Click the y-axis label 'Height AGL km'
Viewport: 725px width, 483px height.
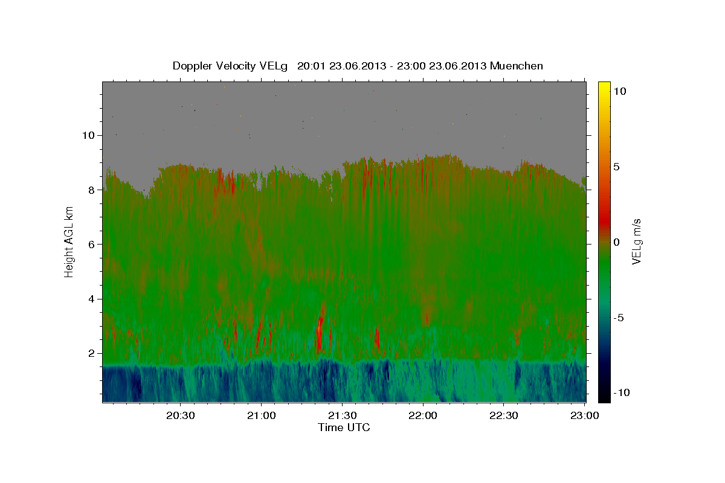(x=69, y=241)
